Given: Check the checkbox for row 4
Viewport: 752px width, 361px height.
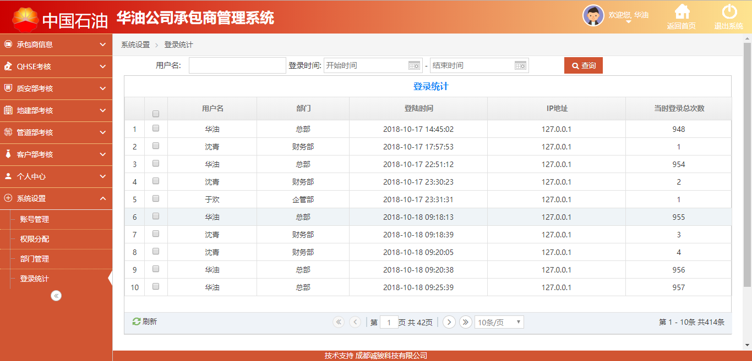Looking at the screenshot, I should pos(156,181).
